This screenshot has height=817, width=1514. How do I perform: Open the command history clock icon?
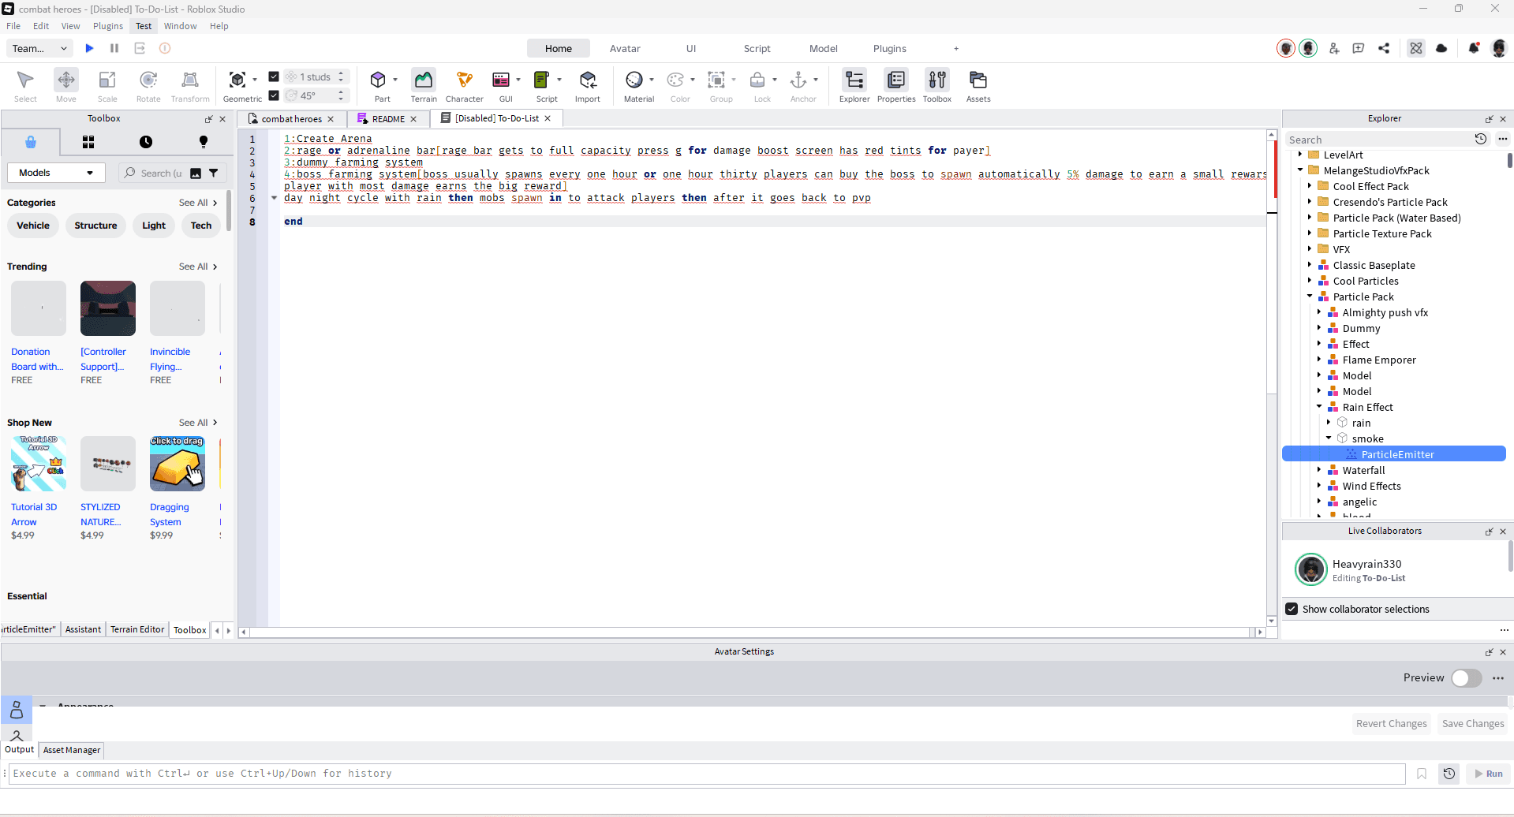1449,774
